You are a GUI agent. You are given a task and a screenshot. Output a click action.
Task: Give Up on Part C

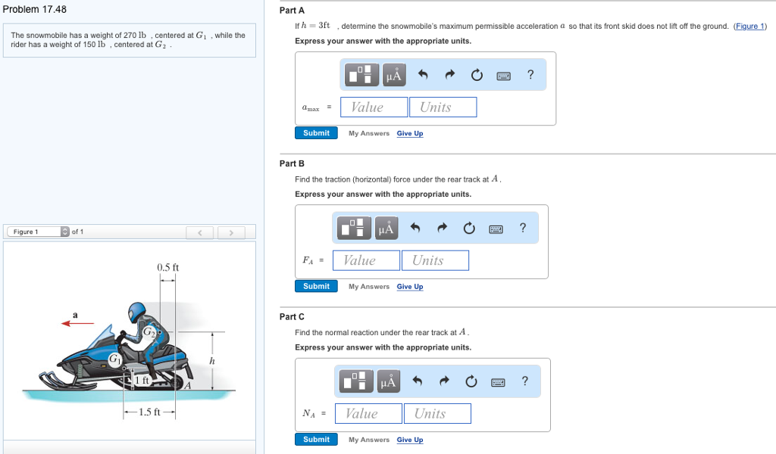tap(410, 440)
